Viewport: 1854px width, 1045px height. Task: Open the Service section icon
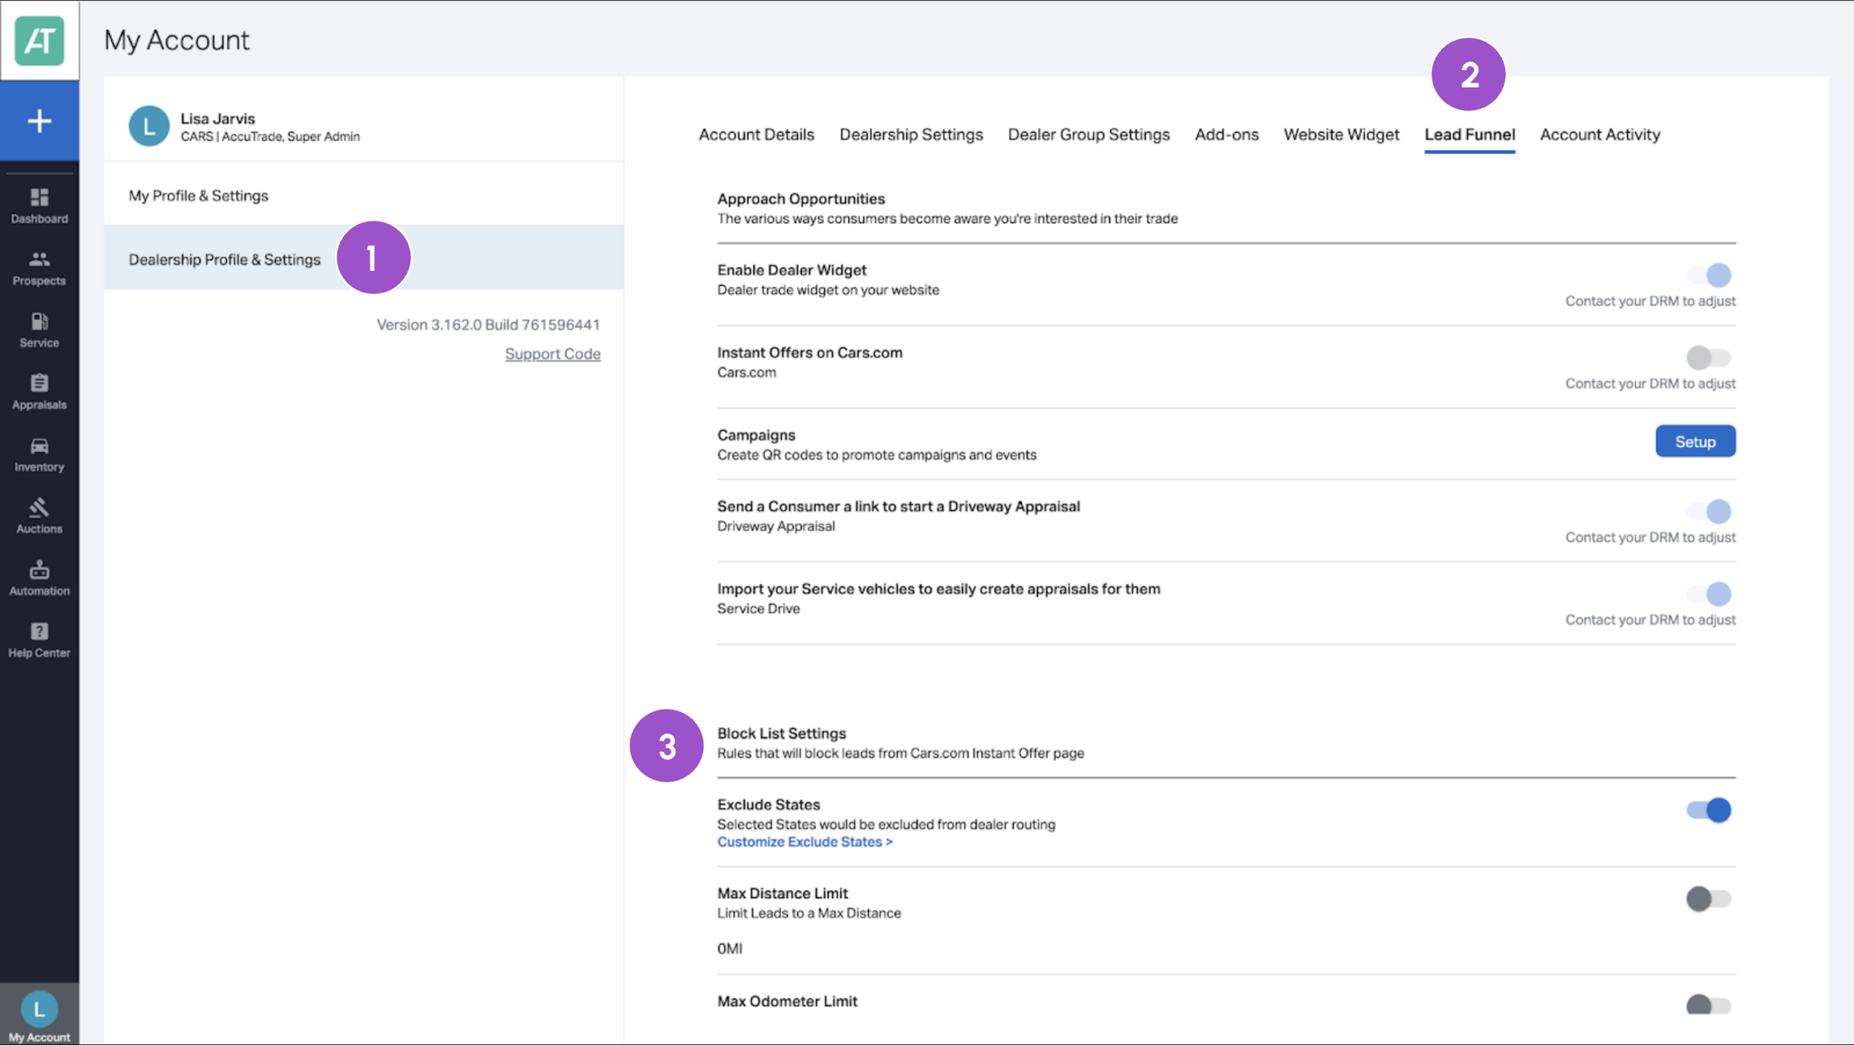tap(39, 330)
